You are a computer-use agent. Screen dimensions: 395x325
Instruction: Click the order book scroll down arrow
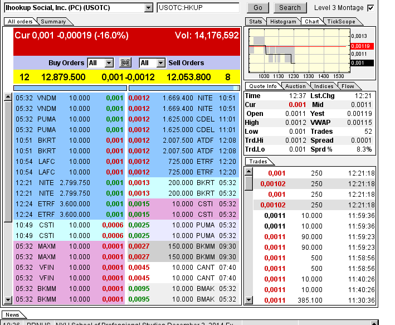coord(8,300)
